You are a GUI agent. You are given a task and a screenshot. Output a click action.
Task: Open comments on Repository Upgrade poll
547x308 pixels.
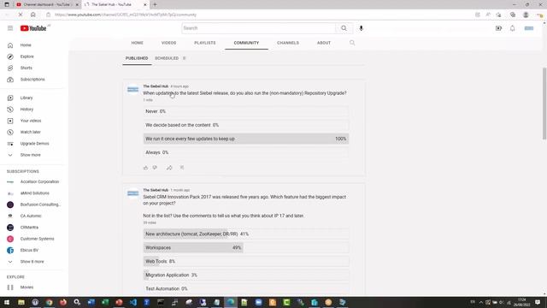[x=182, y=168]
